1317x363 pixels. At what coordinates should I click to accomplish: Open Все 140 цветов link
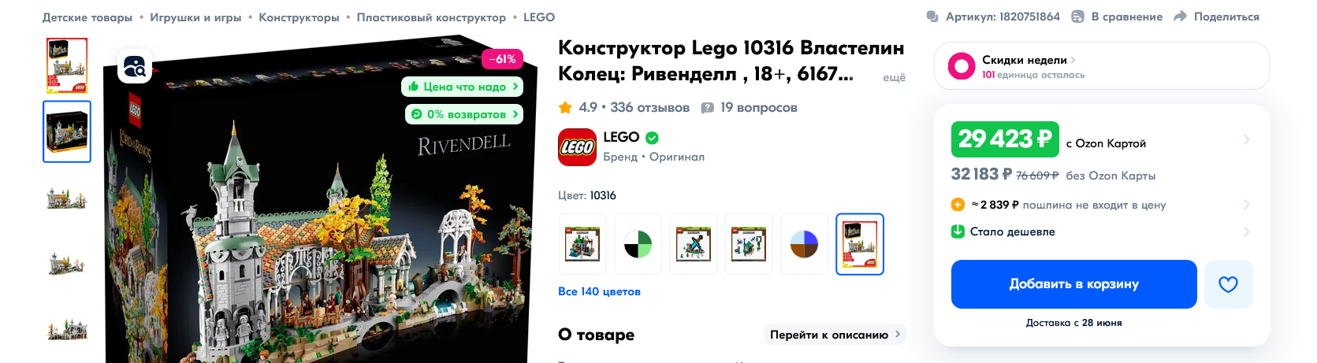[x=599, y=291]
